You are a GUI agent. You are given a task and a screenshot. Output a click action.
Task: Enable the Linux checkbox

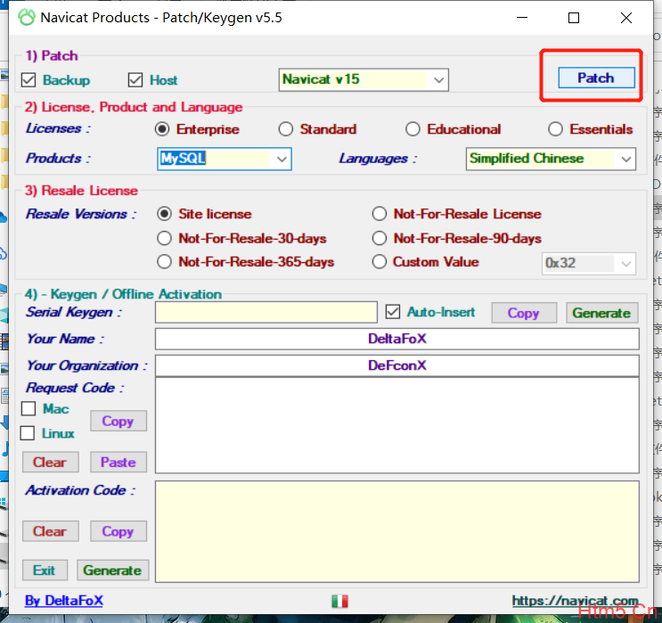tap(28, 433)
